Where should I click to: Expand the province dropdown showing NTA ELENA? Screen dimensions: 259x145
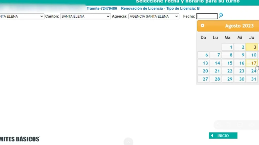pos(22,16)
